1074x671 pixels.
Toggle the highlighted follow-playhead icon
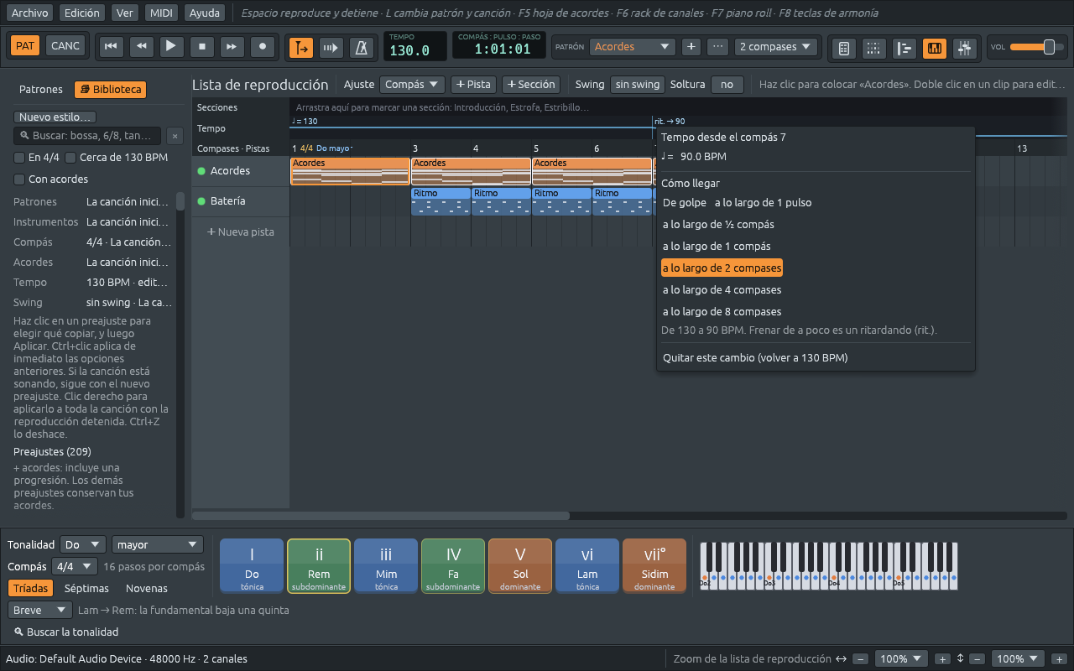301,48
